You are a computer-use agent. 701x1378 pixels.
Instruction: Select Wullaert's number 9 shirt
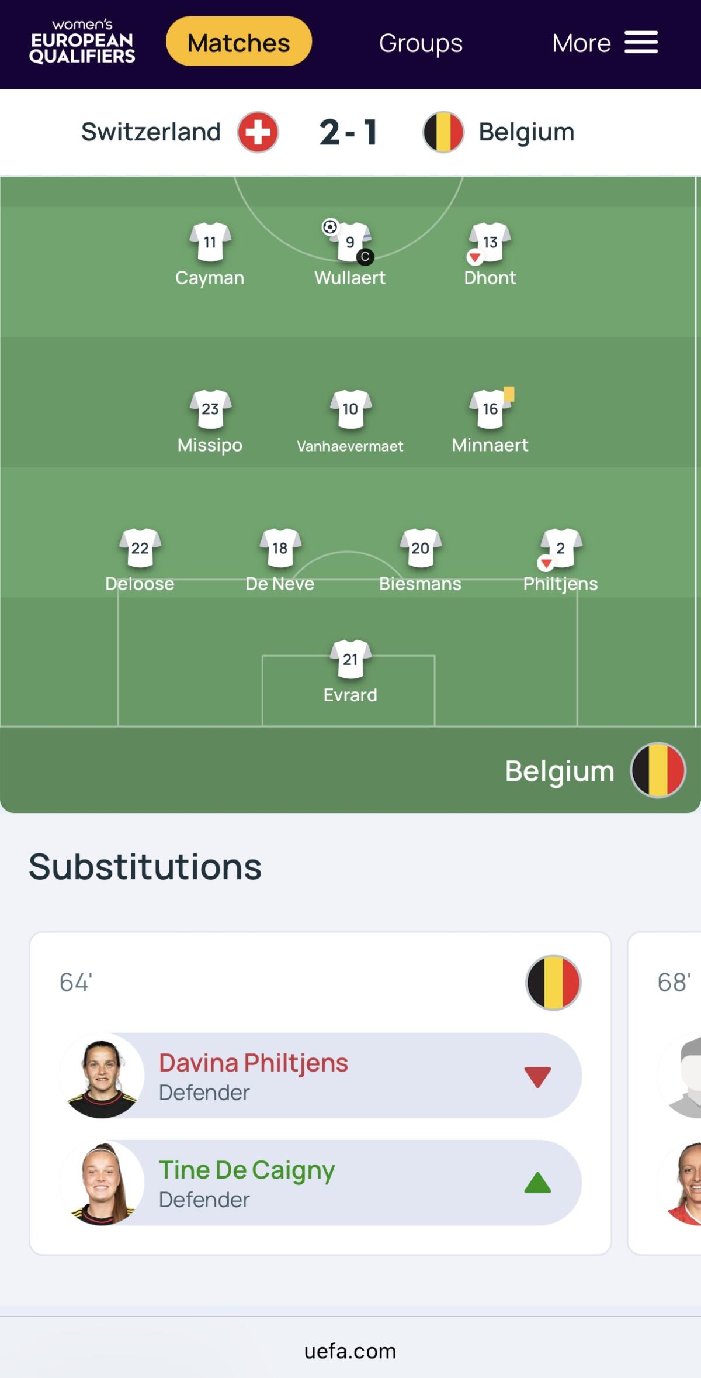tap(350, 242)
